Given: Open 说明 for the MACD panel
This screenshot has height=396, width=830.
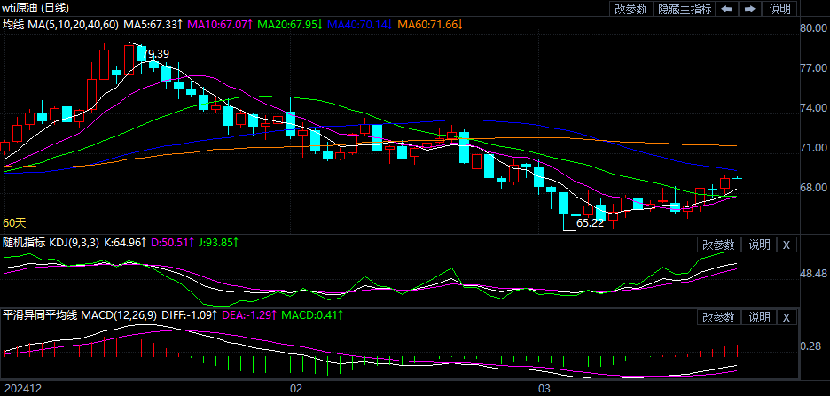Looking at the screenshot, I should click(759, 317).
